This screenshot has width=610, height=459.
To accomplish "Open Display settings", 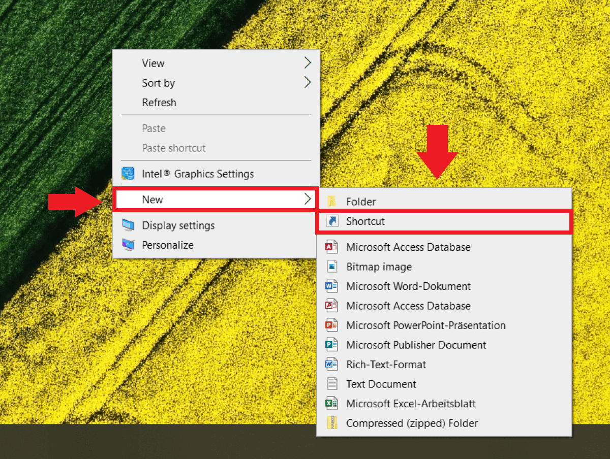I will (x=178, y=225).
